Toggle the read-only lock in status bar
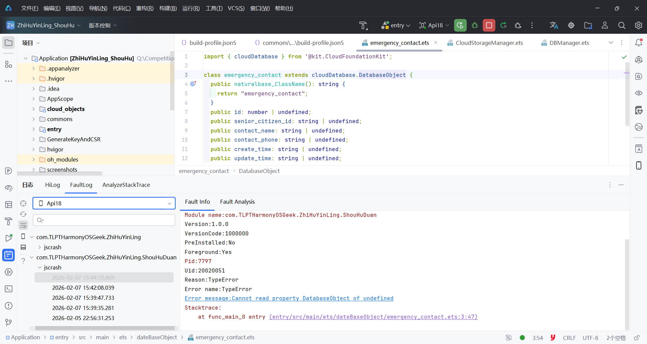The image size is (647, 344). click(x=637, y=338)
